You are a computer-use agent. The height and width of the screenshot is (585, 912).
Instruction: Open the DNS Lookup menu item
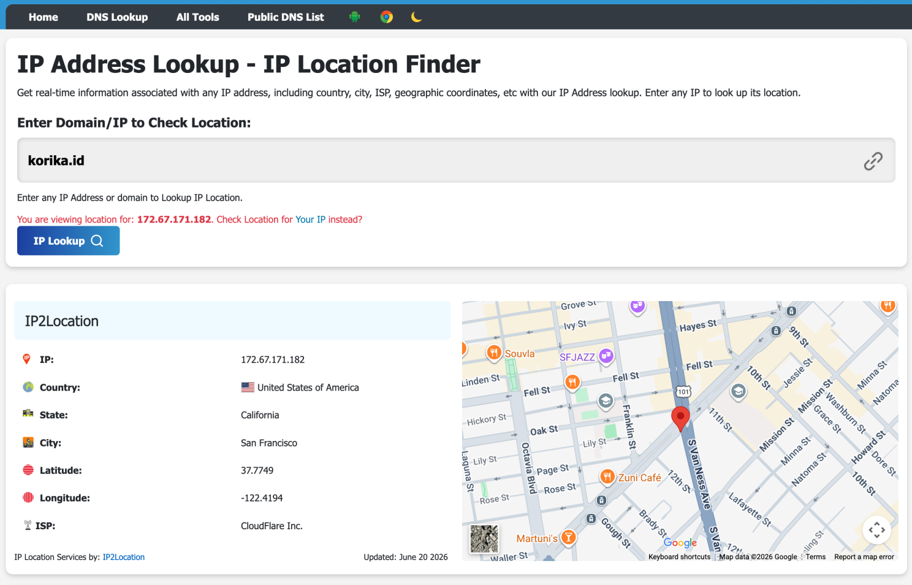[117, 17]
